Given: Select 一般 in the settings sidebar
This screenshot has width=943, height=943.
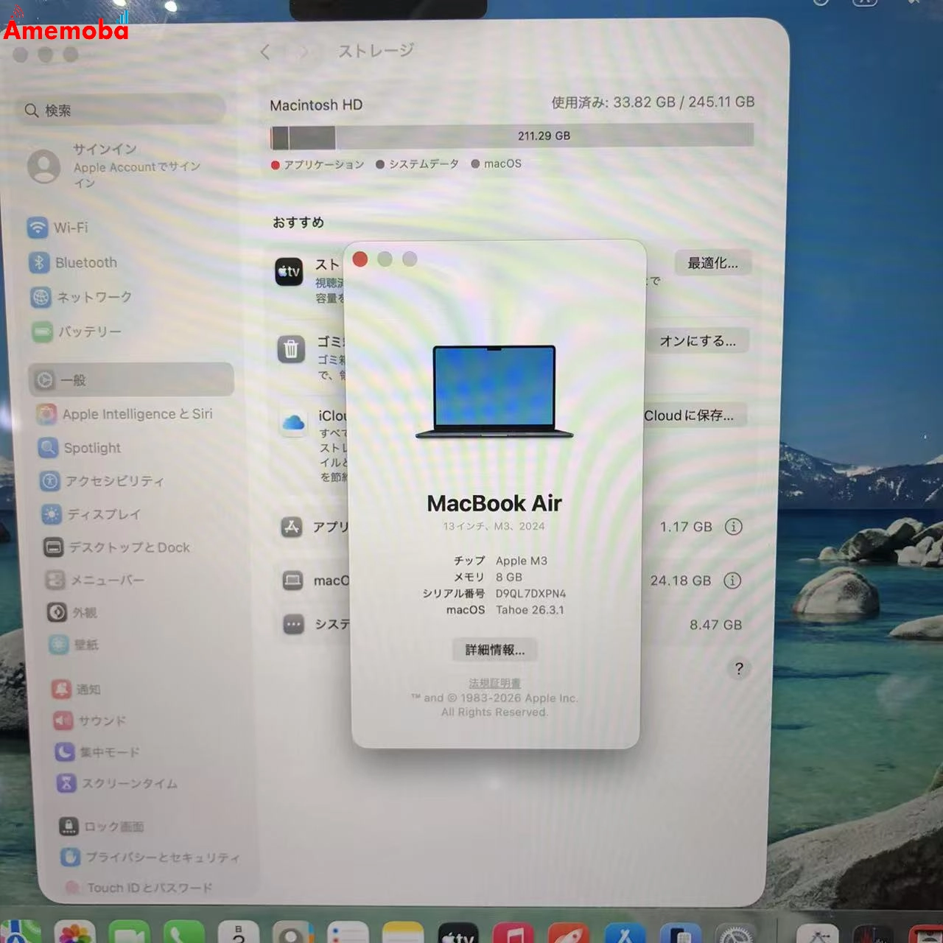Looking at the screenshot, I should point(131,379).
